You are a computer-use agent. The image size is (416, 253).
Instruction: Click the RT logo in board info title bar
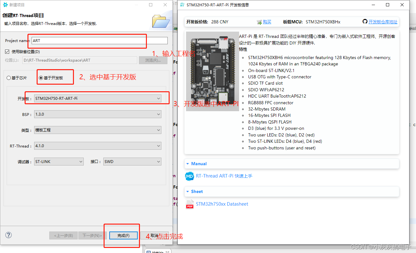click(182, 5)
